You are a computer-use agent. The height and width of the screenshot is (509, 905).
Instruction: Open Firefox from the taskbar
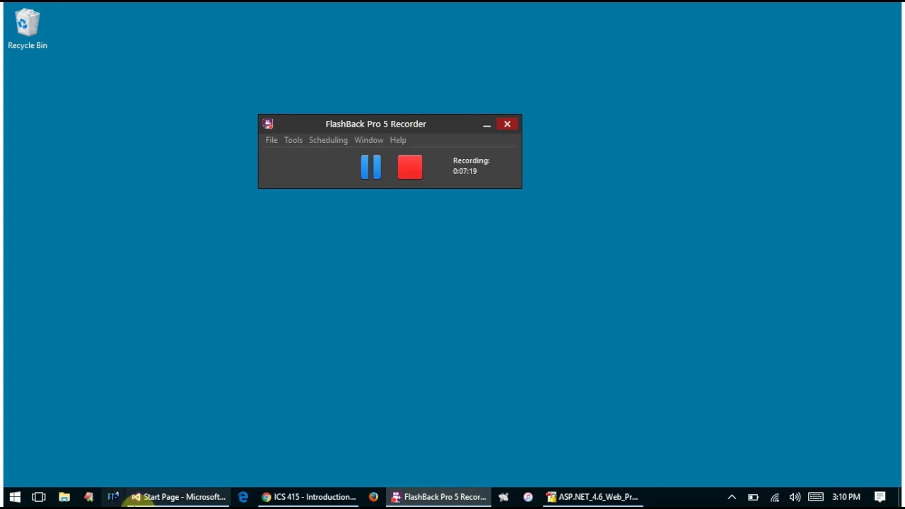[373, 497]
